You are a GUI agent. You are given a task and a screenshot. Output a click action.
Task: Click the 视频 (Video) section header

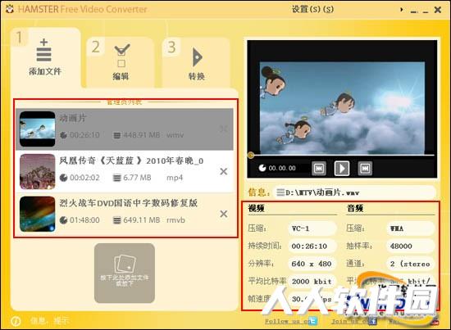click(x=256, y=208)
